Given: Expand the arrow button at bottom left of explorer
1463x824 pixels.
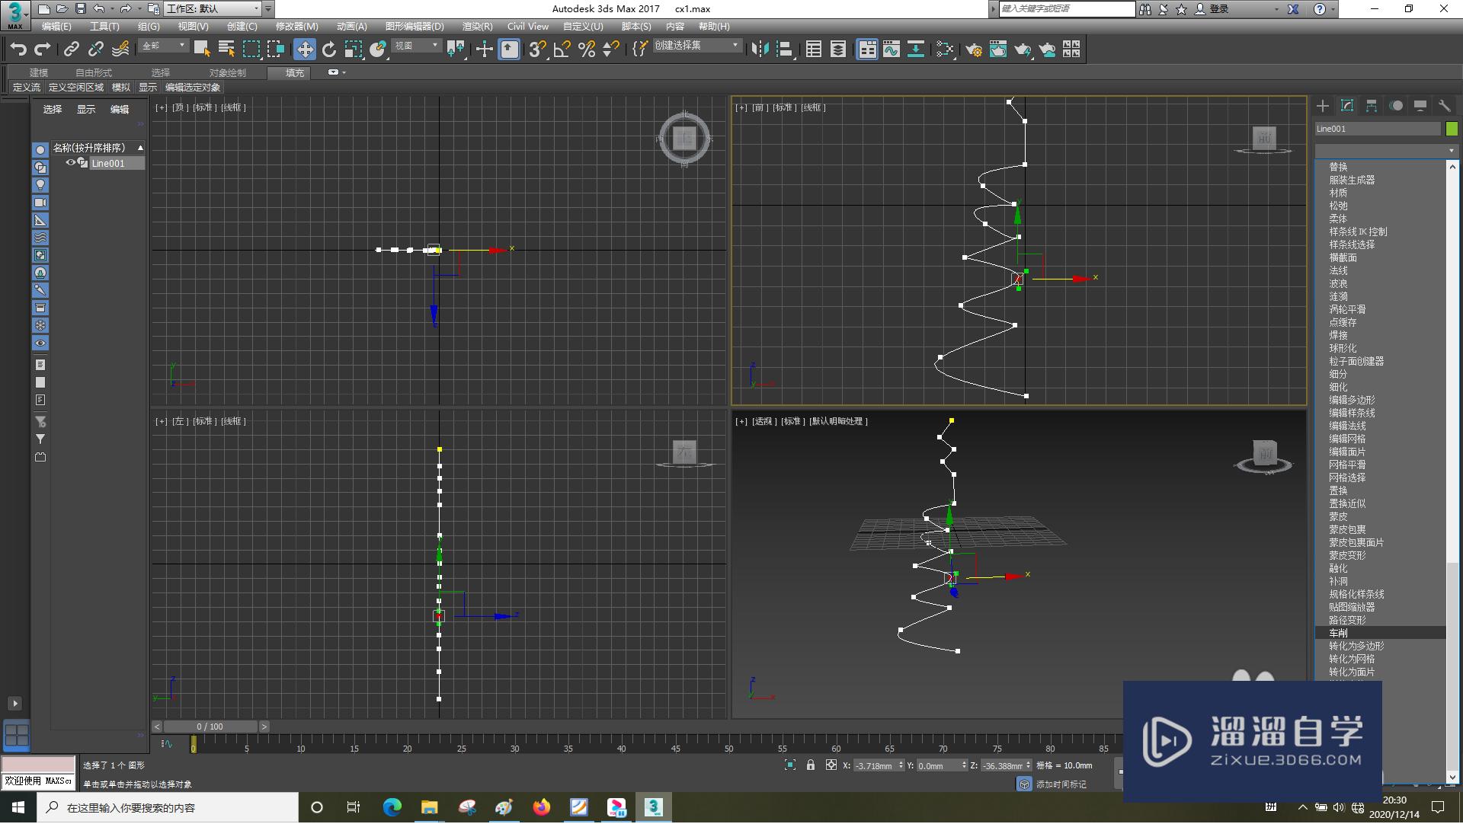Looking at the screenshot, I should (x=14, y=704).
